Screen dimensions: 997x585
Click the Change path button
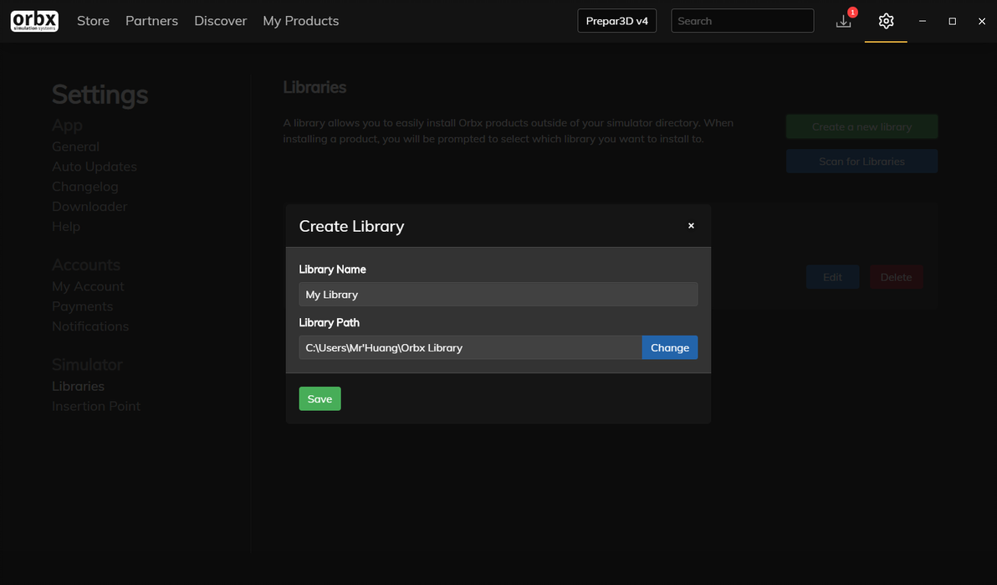pos(669,347)
